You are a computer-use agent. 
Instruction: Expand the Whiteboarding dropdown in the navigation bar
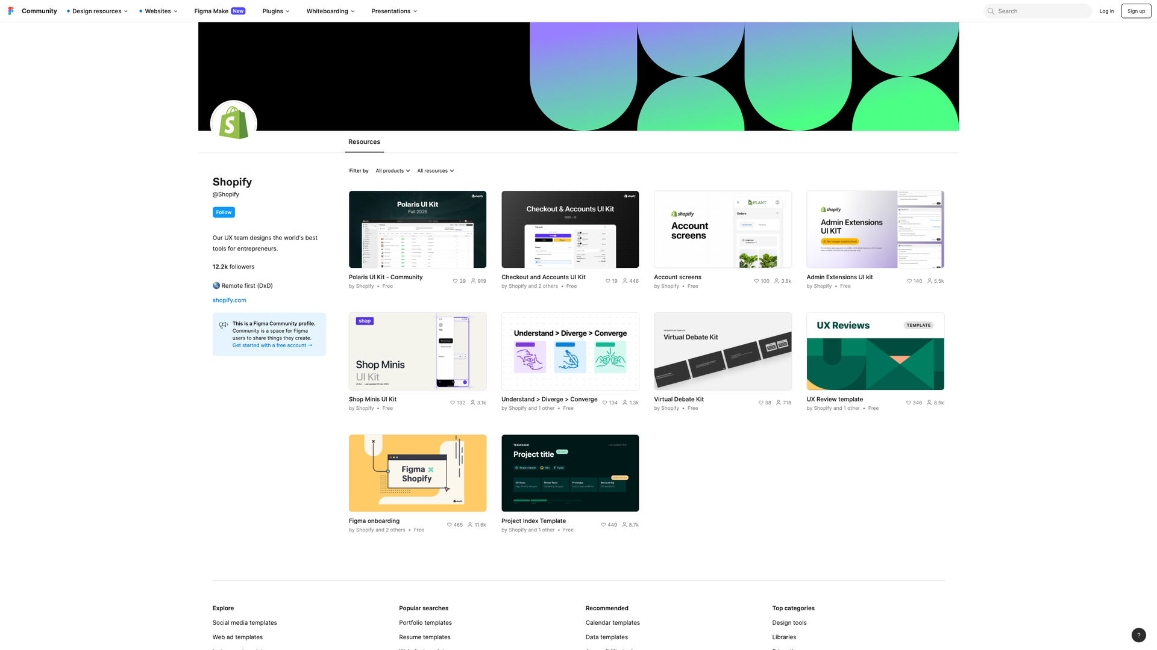coord(330,11)
